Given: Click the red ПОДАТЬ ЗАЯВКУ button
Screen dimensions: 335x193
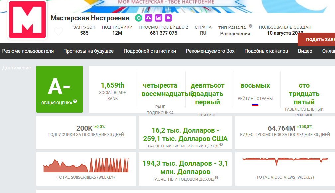Looking at the screenshot, I should point(316,39).
